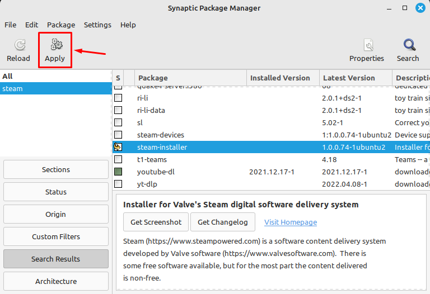Screen dimensions: 430x294
Task: Open the Settings menu
Action: coord(97,25)
